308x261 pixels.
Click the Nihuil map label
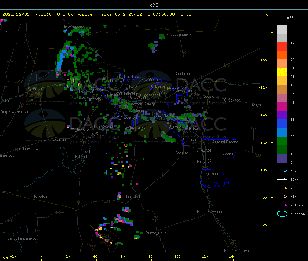(81, 156)
